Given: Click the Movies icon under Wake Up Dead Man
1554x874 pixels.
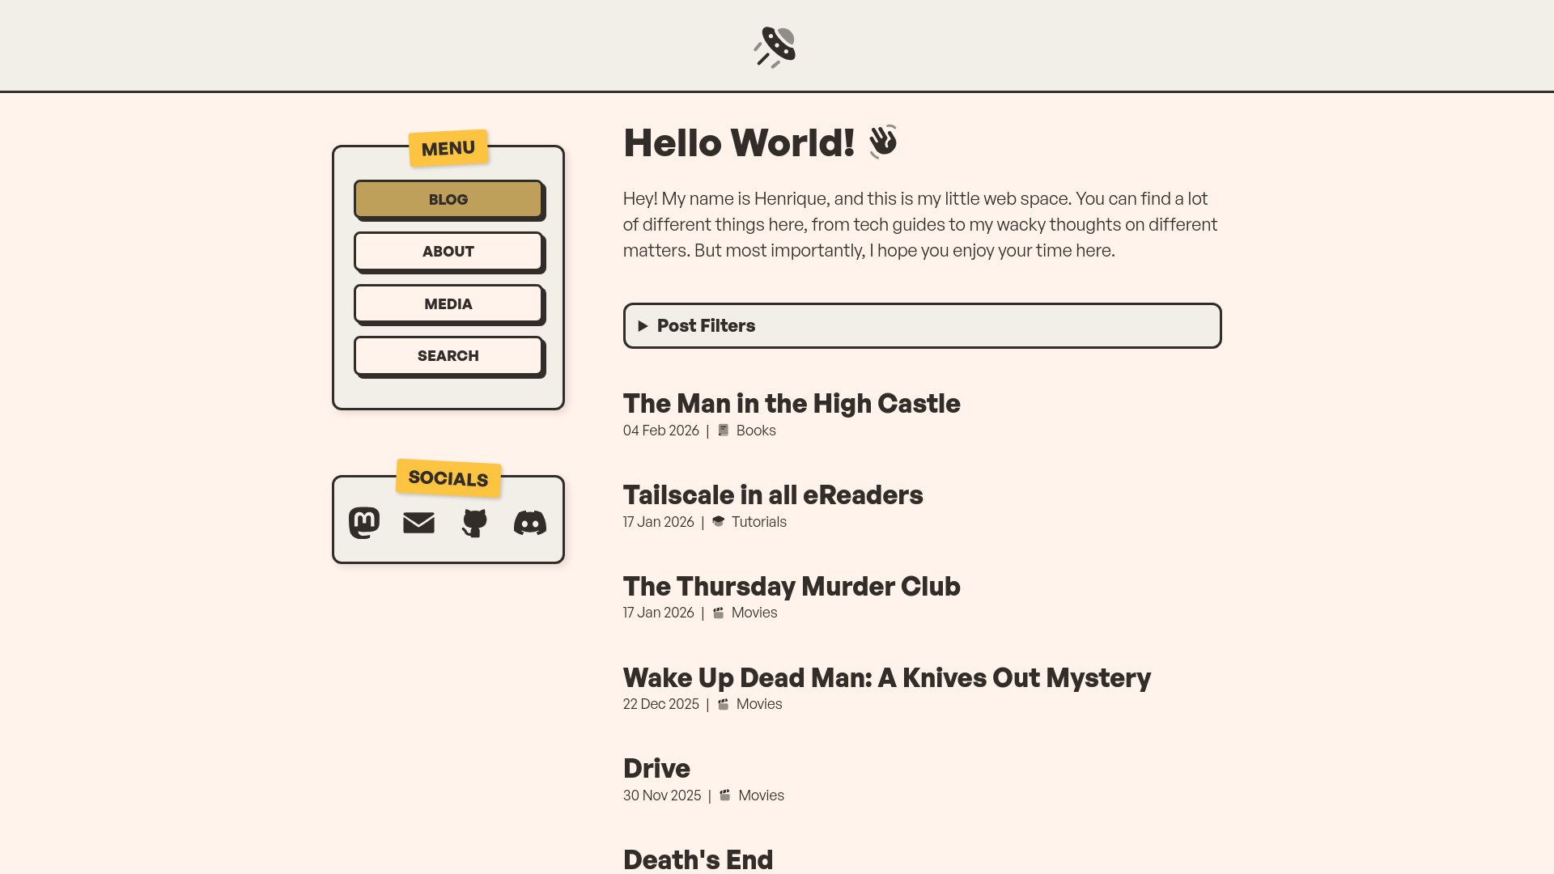Looking at the screenshot, I should coord(724,704).
